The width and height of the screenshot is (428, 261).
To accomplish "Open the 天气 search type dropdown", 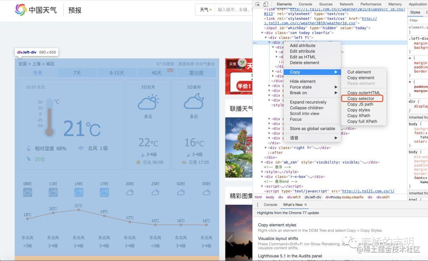I will click(206, 10).
